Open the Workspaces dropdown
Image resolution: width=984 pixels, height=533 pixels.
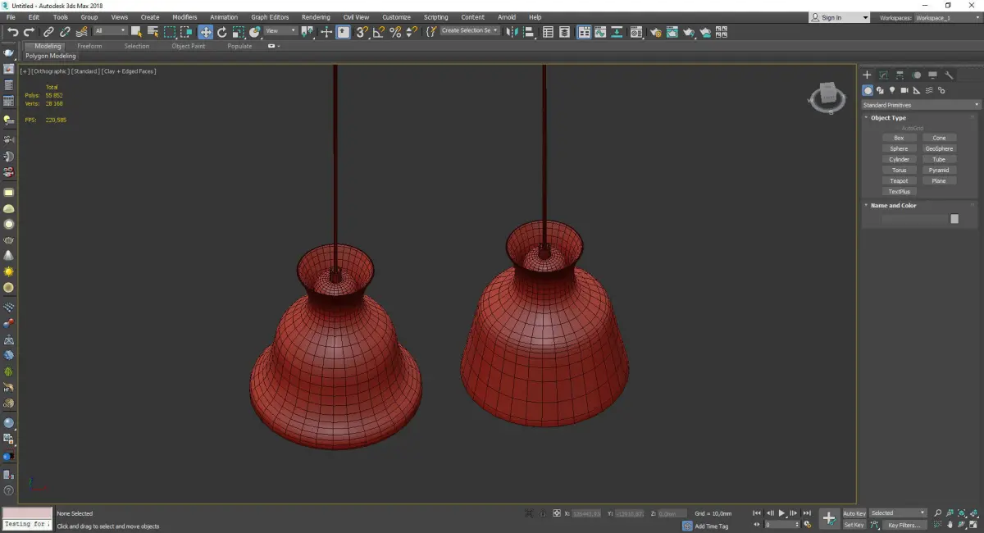[946, 17]
